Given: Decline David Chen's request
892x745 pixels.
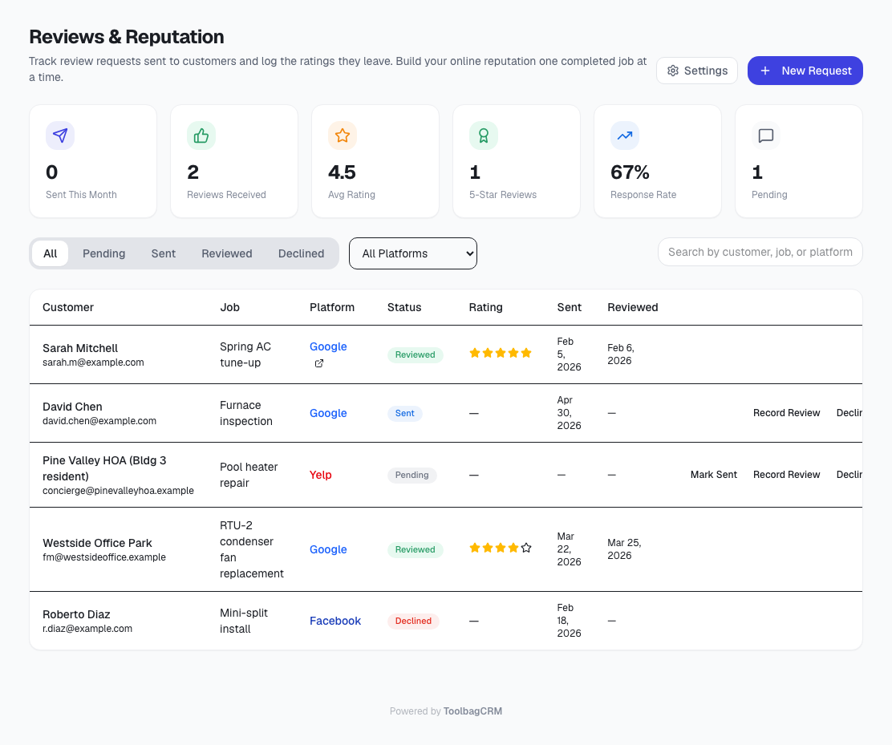Looking at the screenshot, I should coord(849,413).
